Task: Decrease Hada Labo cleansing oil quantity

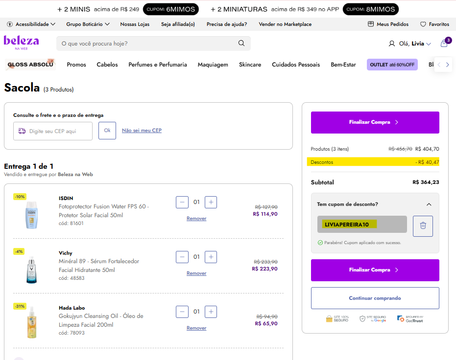Action: tap(182, 312)
